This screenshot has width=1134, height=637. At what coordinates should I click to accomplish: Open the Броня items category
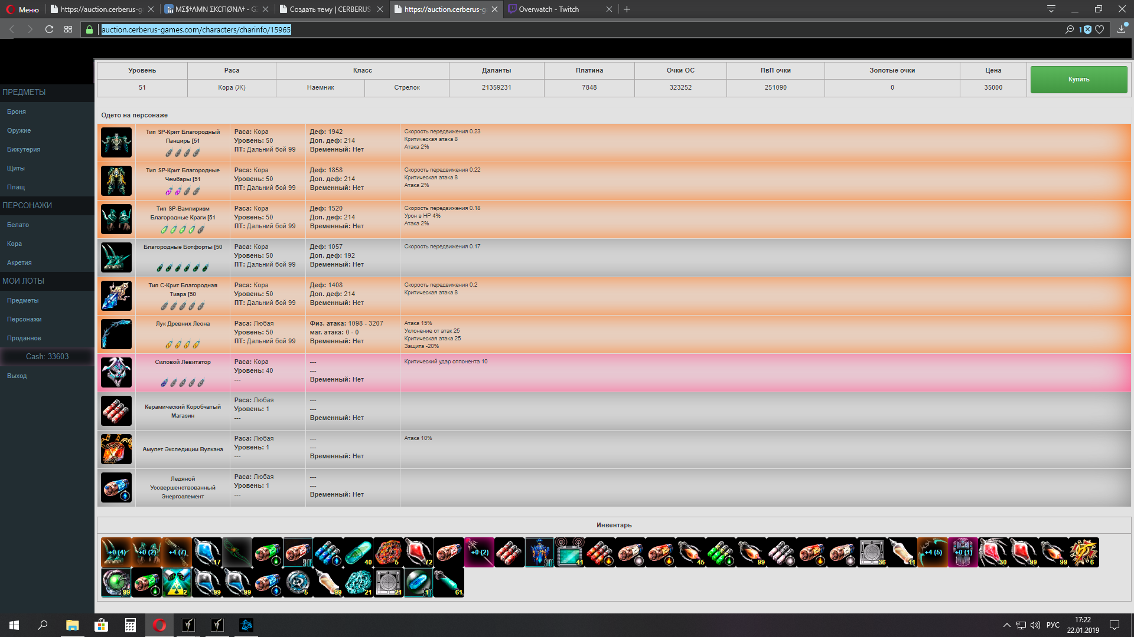click(x=17, y=111)
